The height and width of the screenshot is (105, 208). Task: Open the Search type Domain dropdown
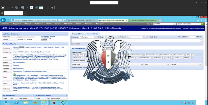pyautogui.click(x=165, y=24)
